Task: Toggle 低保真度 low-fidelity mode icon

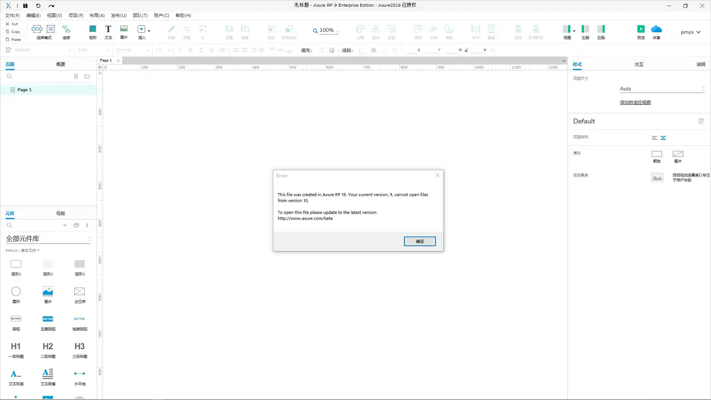Action: click(x=657, y=177)
